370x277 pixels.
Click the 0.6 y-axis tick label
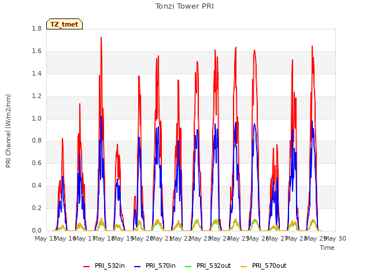point(36,163)
